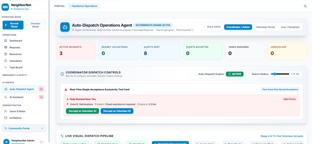Open Dashboard from the sidebar
The image size is (312, 144).
[24, 41]
